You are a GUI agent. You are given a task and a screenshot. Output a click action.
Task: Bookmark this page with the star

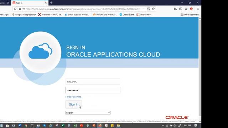[154, 9]
